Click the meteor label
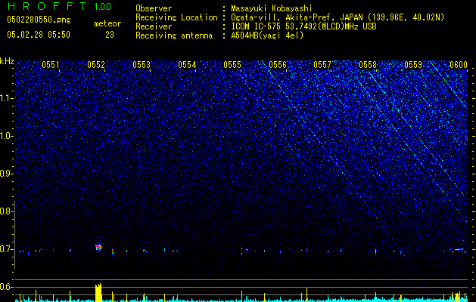This screenshot has width=476, height=302. (x=107, y=23)
